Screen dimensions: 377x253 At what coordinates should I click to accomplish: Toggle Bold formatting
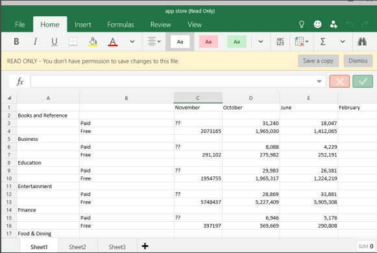pyautogui.click(x=16, y=42)
